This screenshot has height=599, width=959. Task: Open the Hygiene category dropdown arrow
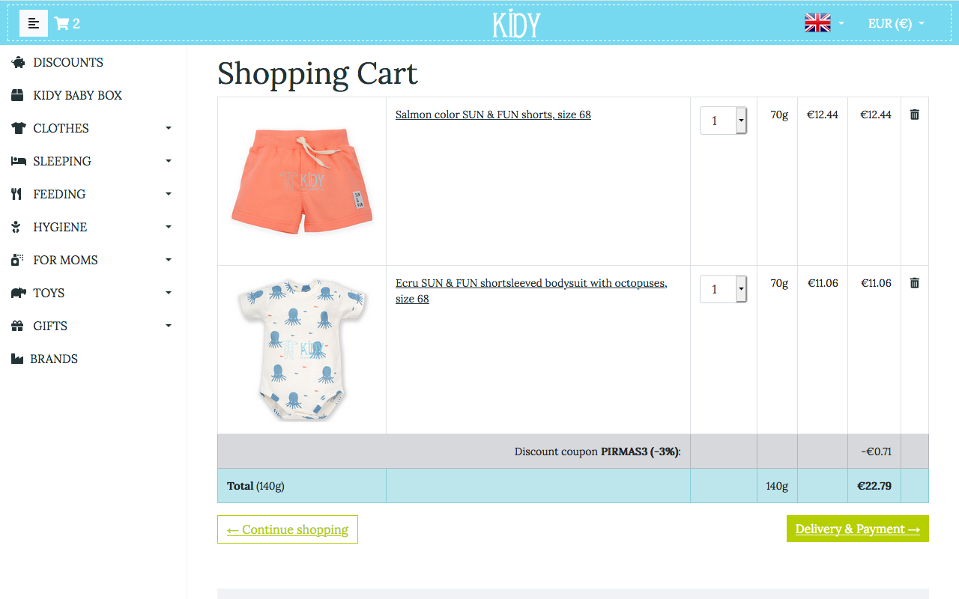169,227
